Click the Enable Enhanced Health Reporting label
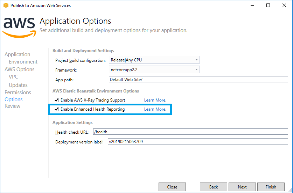 tap(93, 109)
